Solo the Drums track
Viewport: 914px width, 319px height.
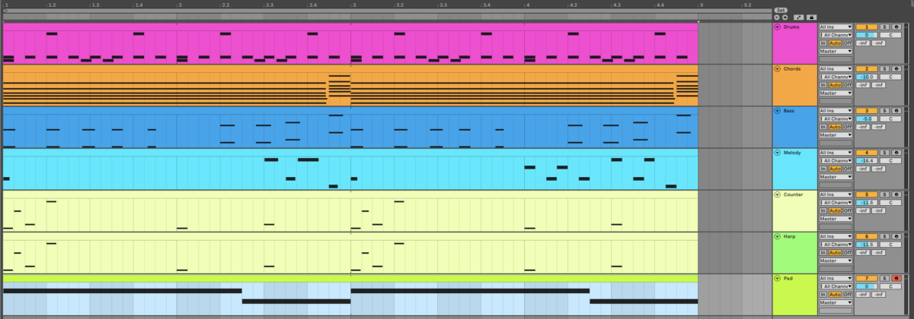click(885, 27)
